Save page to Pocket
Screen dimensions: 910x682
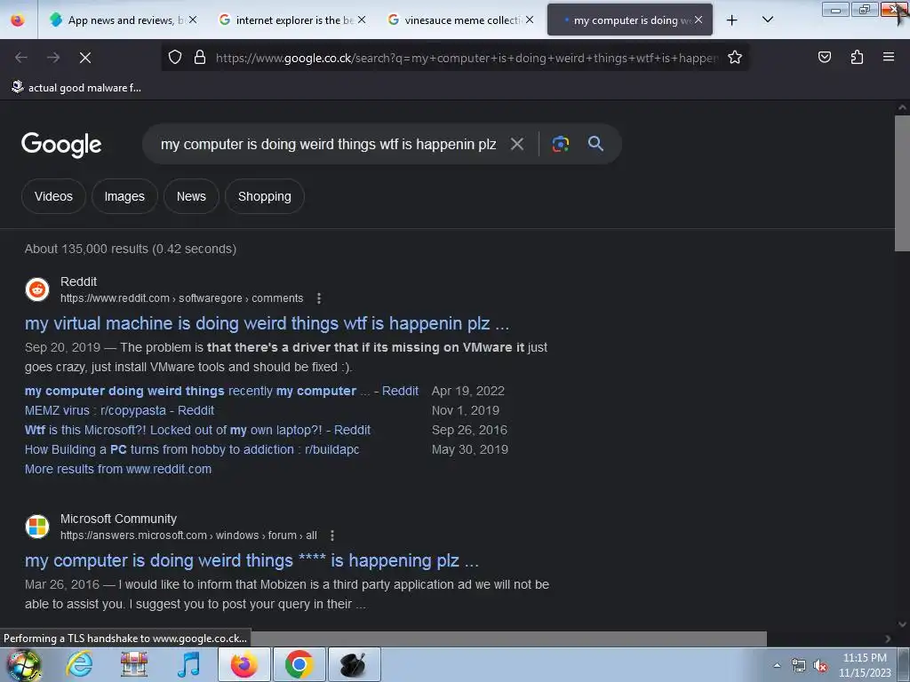(x=824, y=57)
